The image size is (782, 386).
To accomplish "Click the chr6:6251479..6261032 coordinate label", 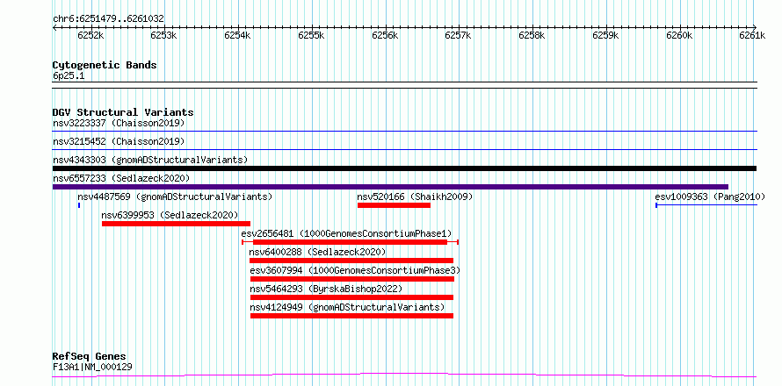I will coord(108,19).
